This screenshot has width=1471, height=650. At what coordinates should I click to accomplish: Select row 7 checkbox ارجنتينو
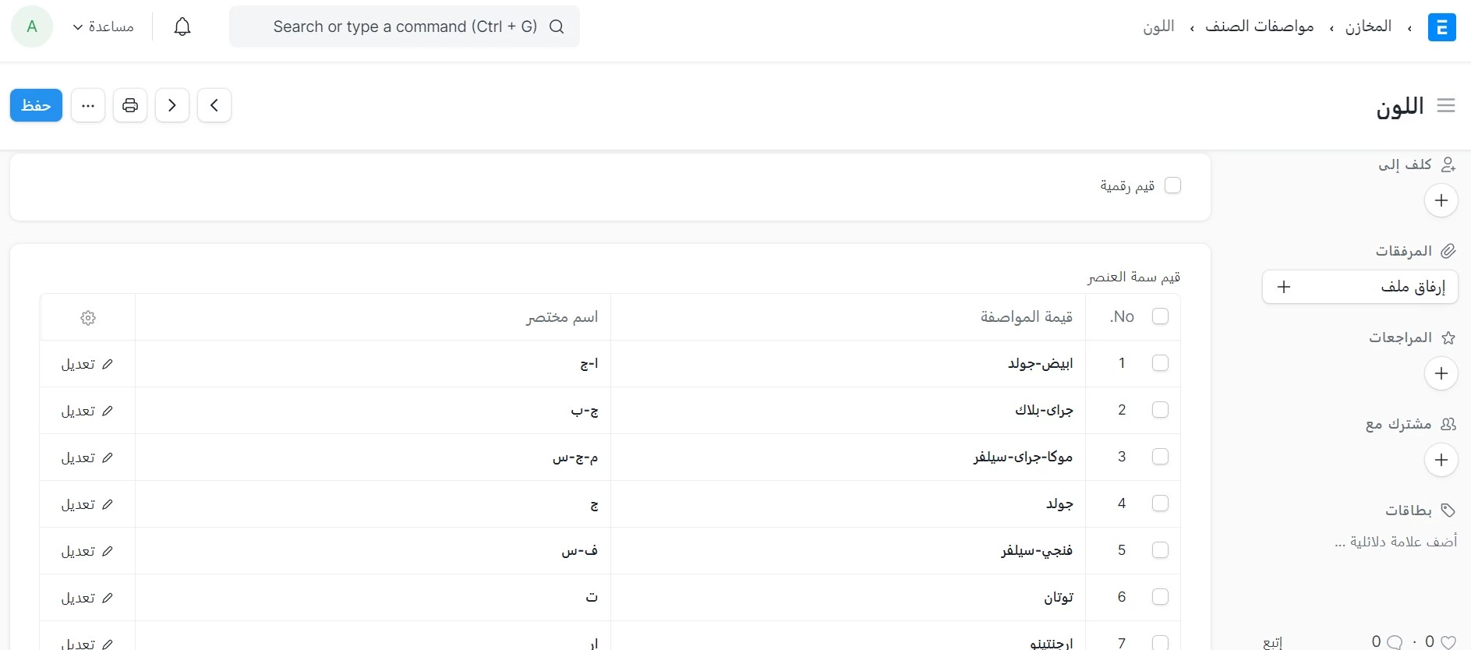1160,642
